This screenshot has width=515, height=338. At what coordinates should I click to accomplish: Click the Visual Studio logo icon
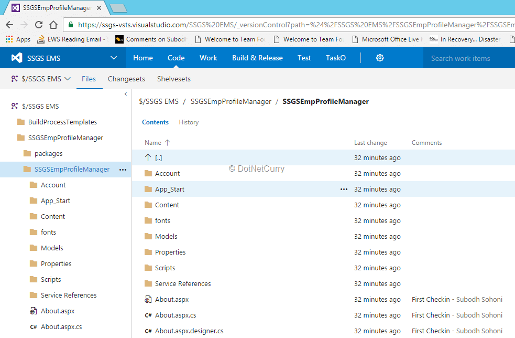[x=17, y=58]
